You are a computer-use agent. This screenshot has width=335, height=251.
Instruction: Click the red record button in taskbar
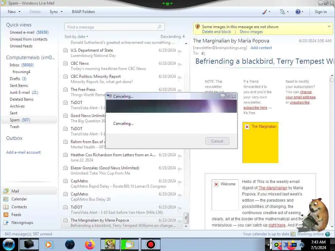(150, 244)
